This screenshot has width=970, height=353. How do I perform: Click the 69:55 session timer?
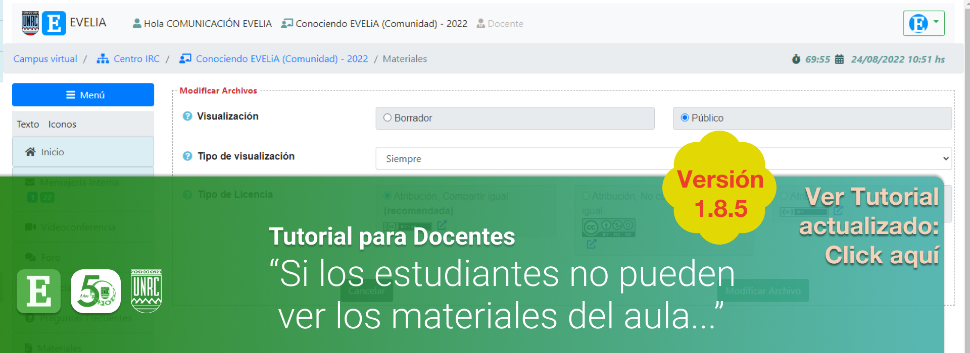pyautogui.click(x=817, y=59)
